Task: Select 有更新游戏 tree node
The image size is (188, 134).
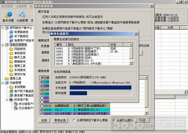Action: (x=21, y=32)
